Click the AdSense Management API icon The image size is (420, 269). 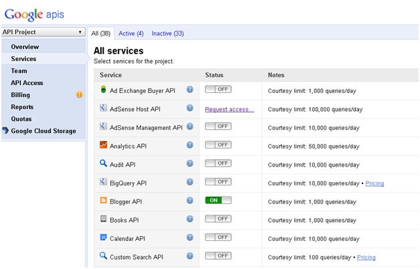(103, 126)
